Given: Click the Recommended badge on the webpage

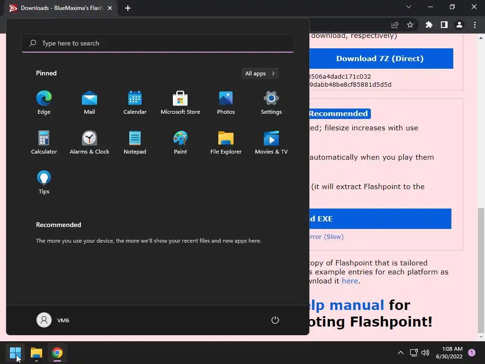Looking at the screenshot, I should pyautogui.click(x=340, y=114).
